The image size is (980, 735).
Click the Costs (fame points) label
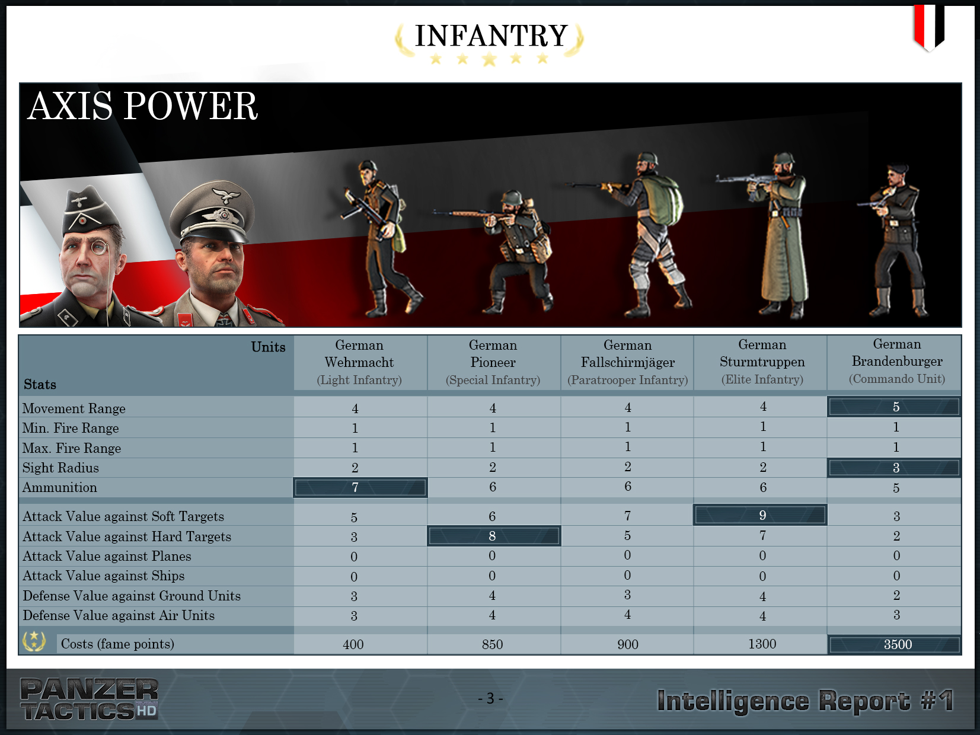click(117, 644)
